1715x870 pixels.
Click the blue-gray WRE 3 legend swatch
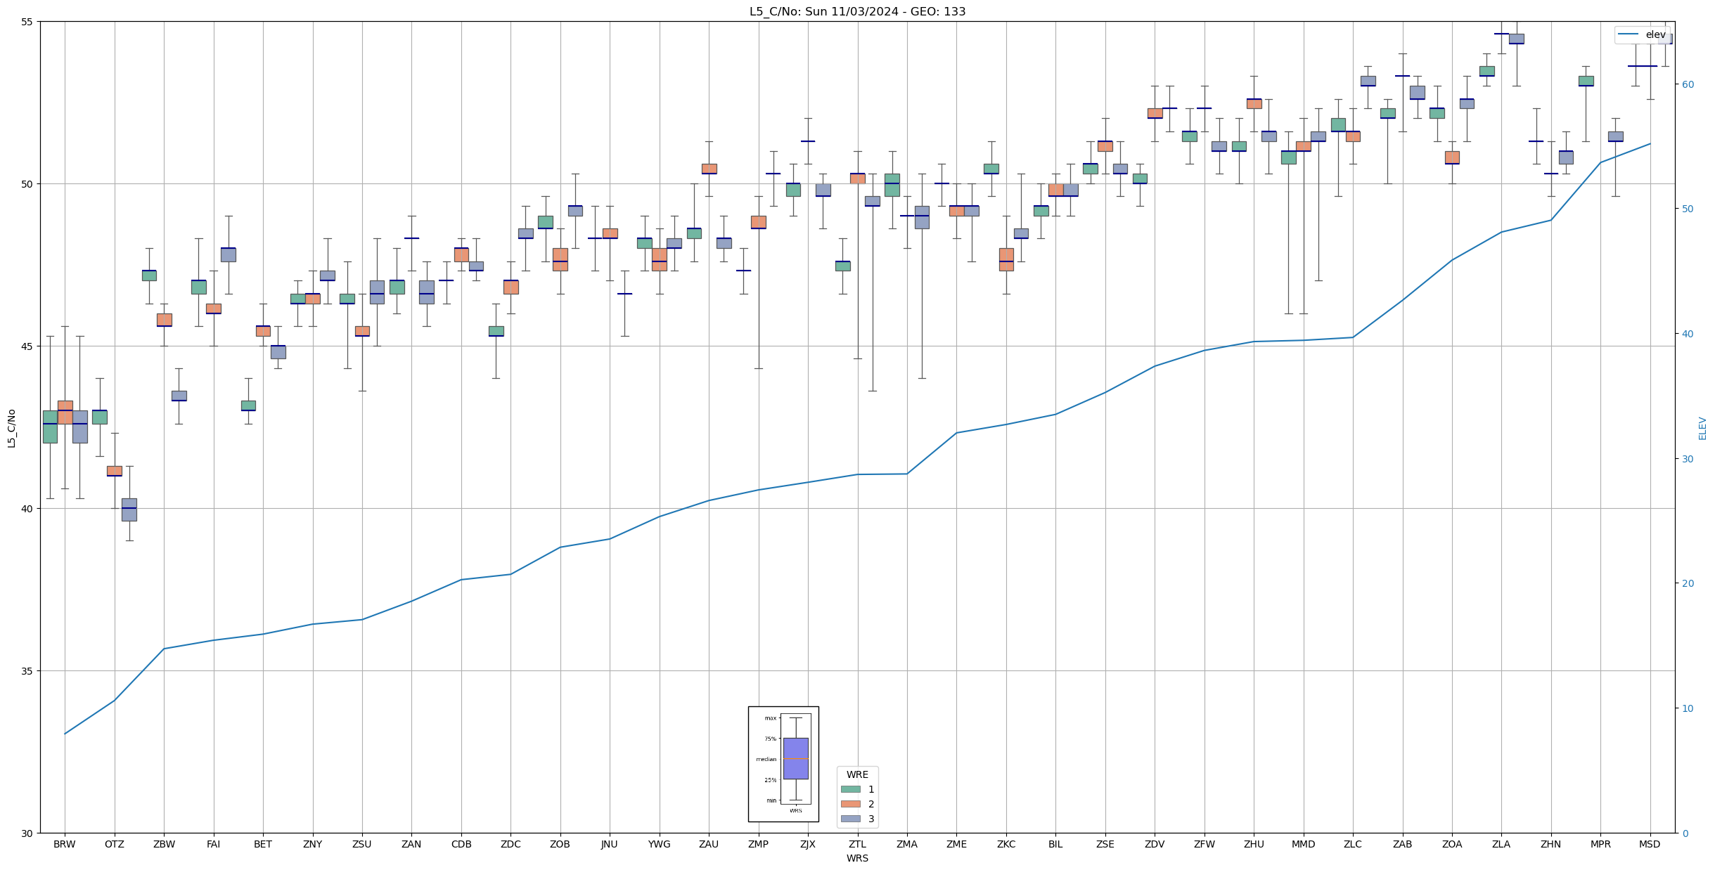(x=850, y=819)
